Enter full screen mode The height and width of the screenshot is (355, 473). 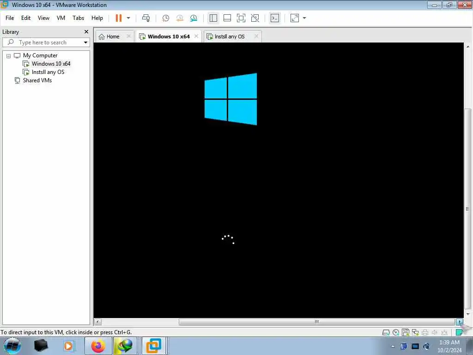click(x=241, y=18)
